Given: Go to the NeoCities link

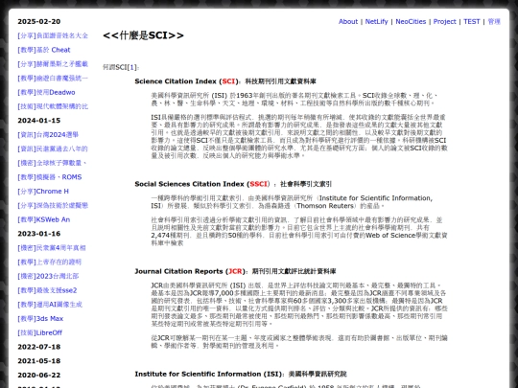Looking at the screenshot, I should pyautogui.click(x=411, y=21).
